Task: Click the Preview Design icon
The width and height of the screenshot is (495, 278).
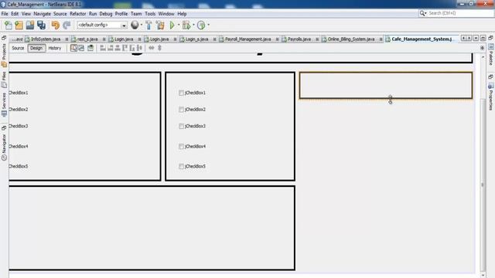Action: 90,48
